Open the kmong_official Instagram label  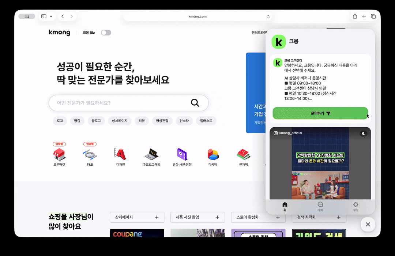288,133
